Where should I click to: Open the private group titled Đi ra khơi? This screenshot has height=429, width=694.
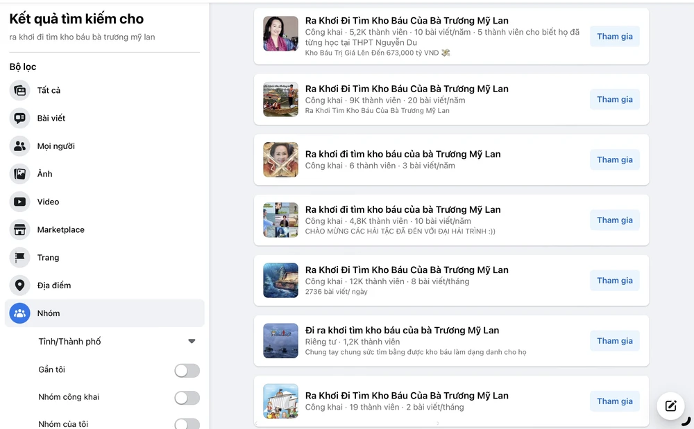402,331
